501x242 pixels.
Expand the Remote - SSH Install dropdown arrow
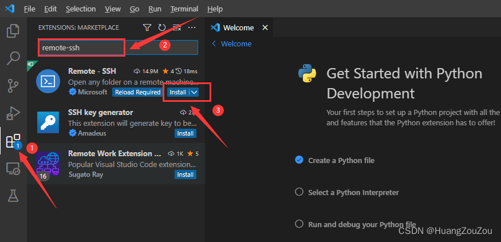coord(195,92)
